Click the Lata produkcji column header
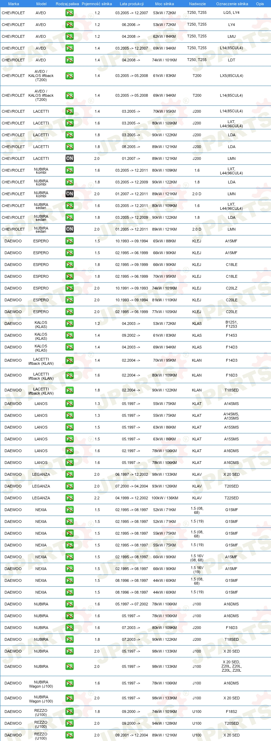271x741 pixels. (132, 4)
